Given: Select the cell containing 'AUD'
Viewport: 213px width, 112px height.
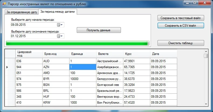Looking at the screenshot, I should tap(56, 61).
